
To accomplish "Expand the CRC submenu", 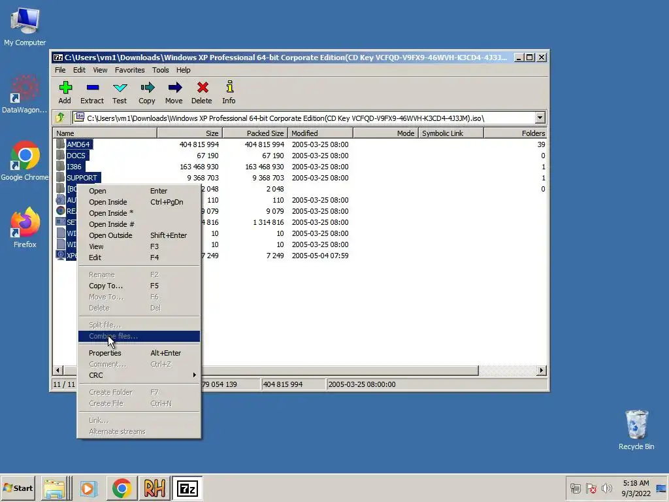I will tap(139, 375).
